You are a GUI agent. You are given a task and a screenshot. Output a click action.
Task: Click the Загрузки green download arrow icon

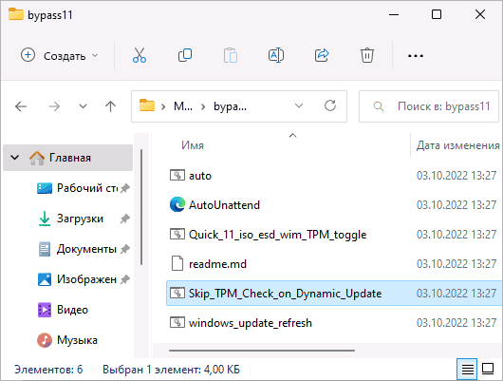(45, 219)
